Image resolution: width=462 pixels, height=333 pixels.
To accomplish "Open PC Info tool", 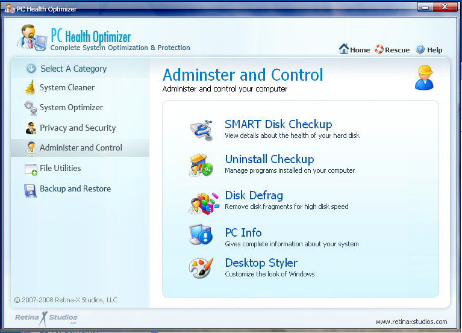I will (243, 232).
